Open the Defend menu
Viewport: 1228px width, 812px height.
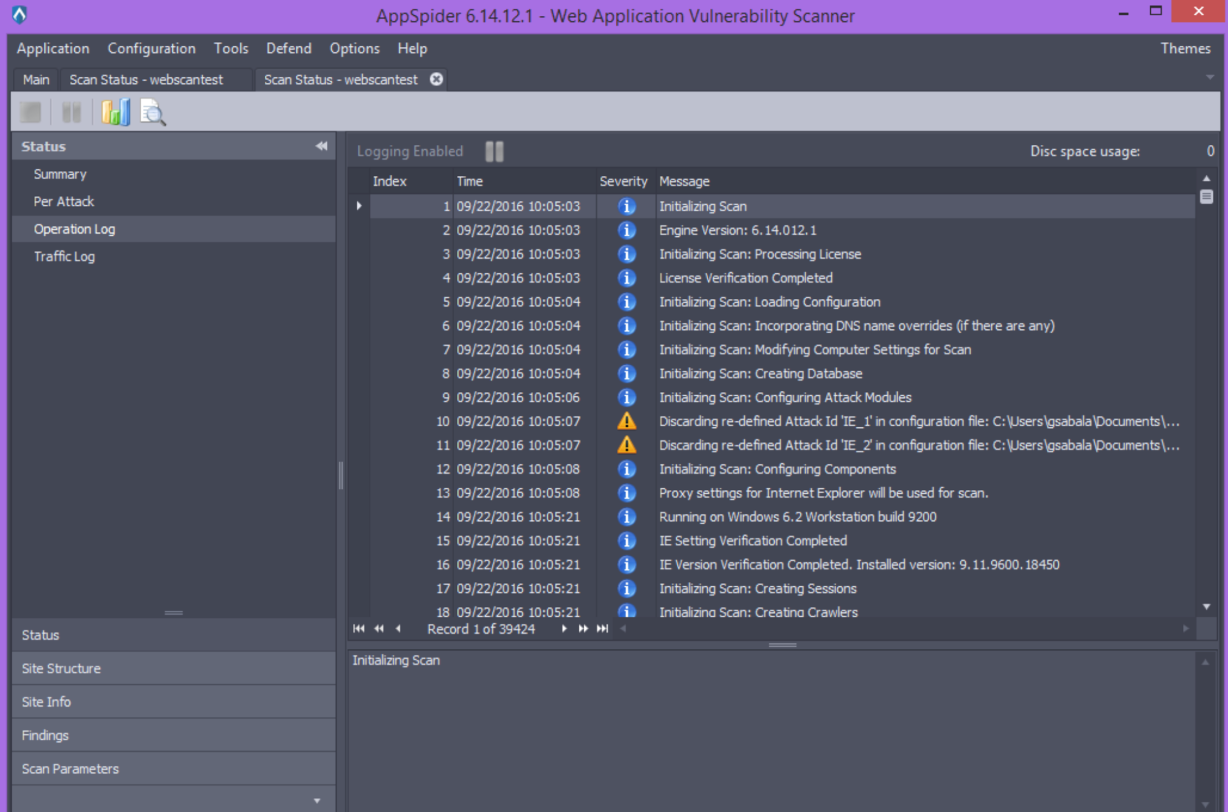[x=288, y=48]
